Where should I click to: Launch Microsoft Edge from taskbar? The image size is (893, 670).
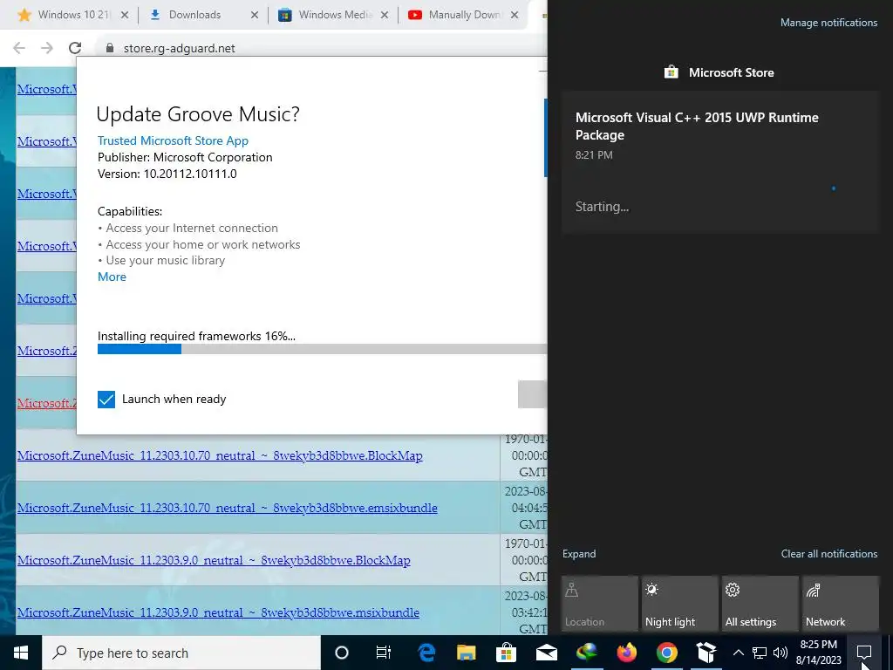426,653
